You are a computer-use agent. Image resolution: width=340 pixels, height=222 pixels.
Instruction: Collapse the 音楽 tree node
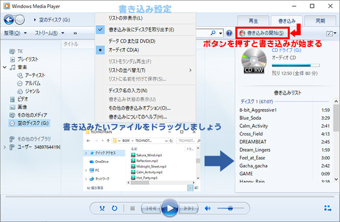point(5,67)
